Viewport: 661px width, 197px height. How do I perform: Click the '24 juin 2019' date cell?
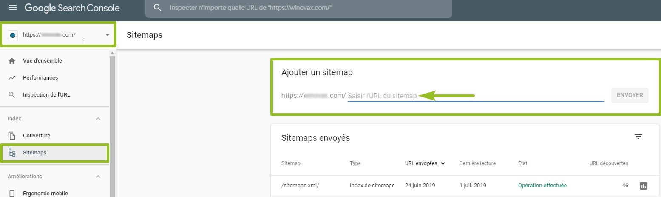tap(420, 186)
